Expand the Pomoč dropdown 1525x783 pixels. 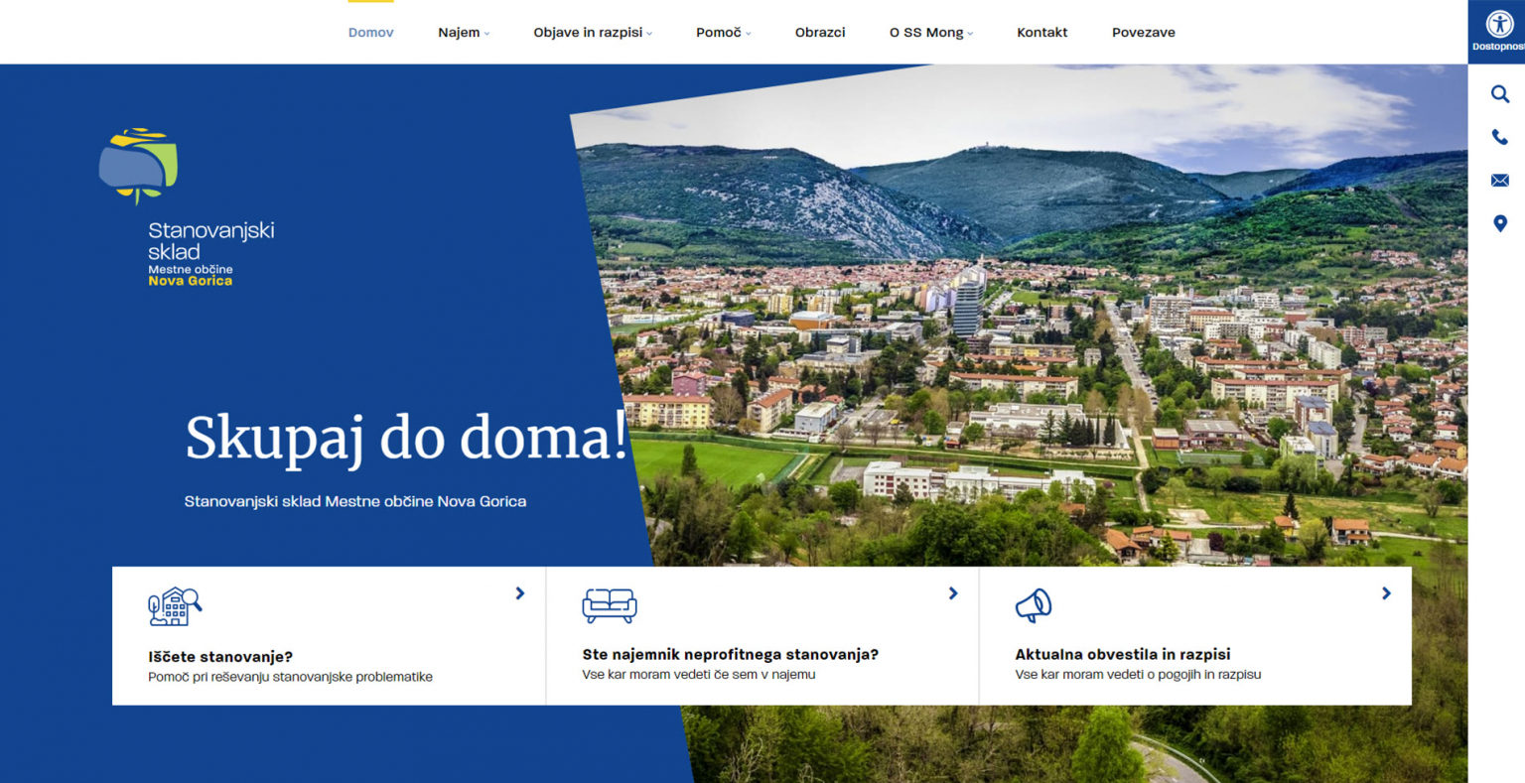coord(719,32)
